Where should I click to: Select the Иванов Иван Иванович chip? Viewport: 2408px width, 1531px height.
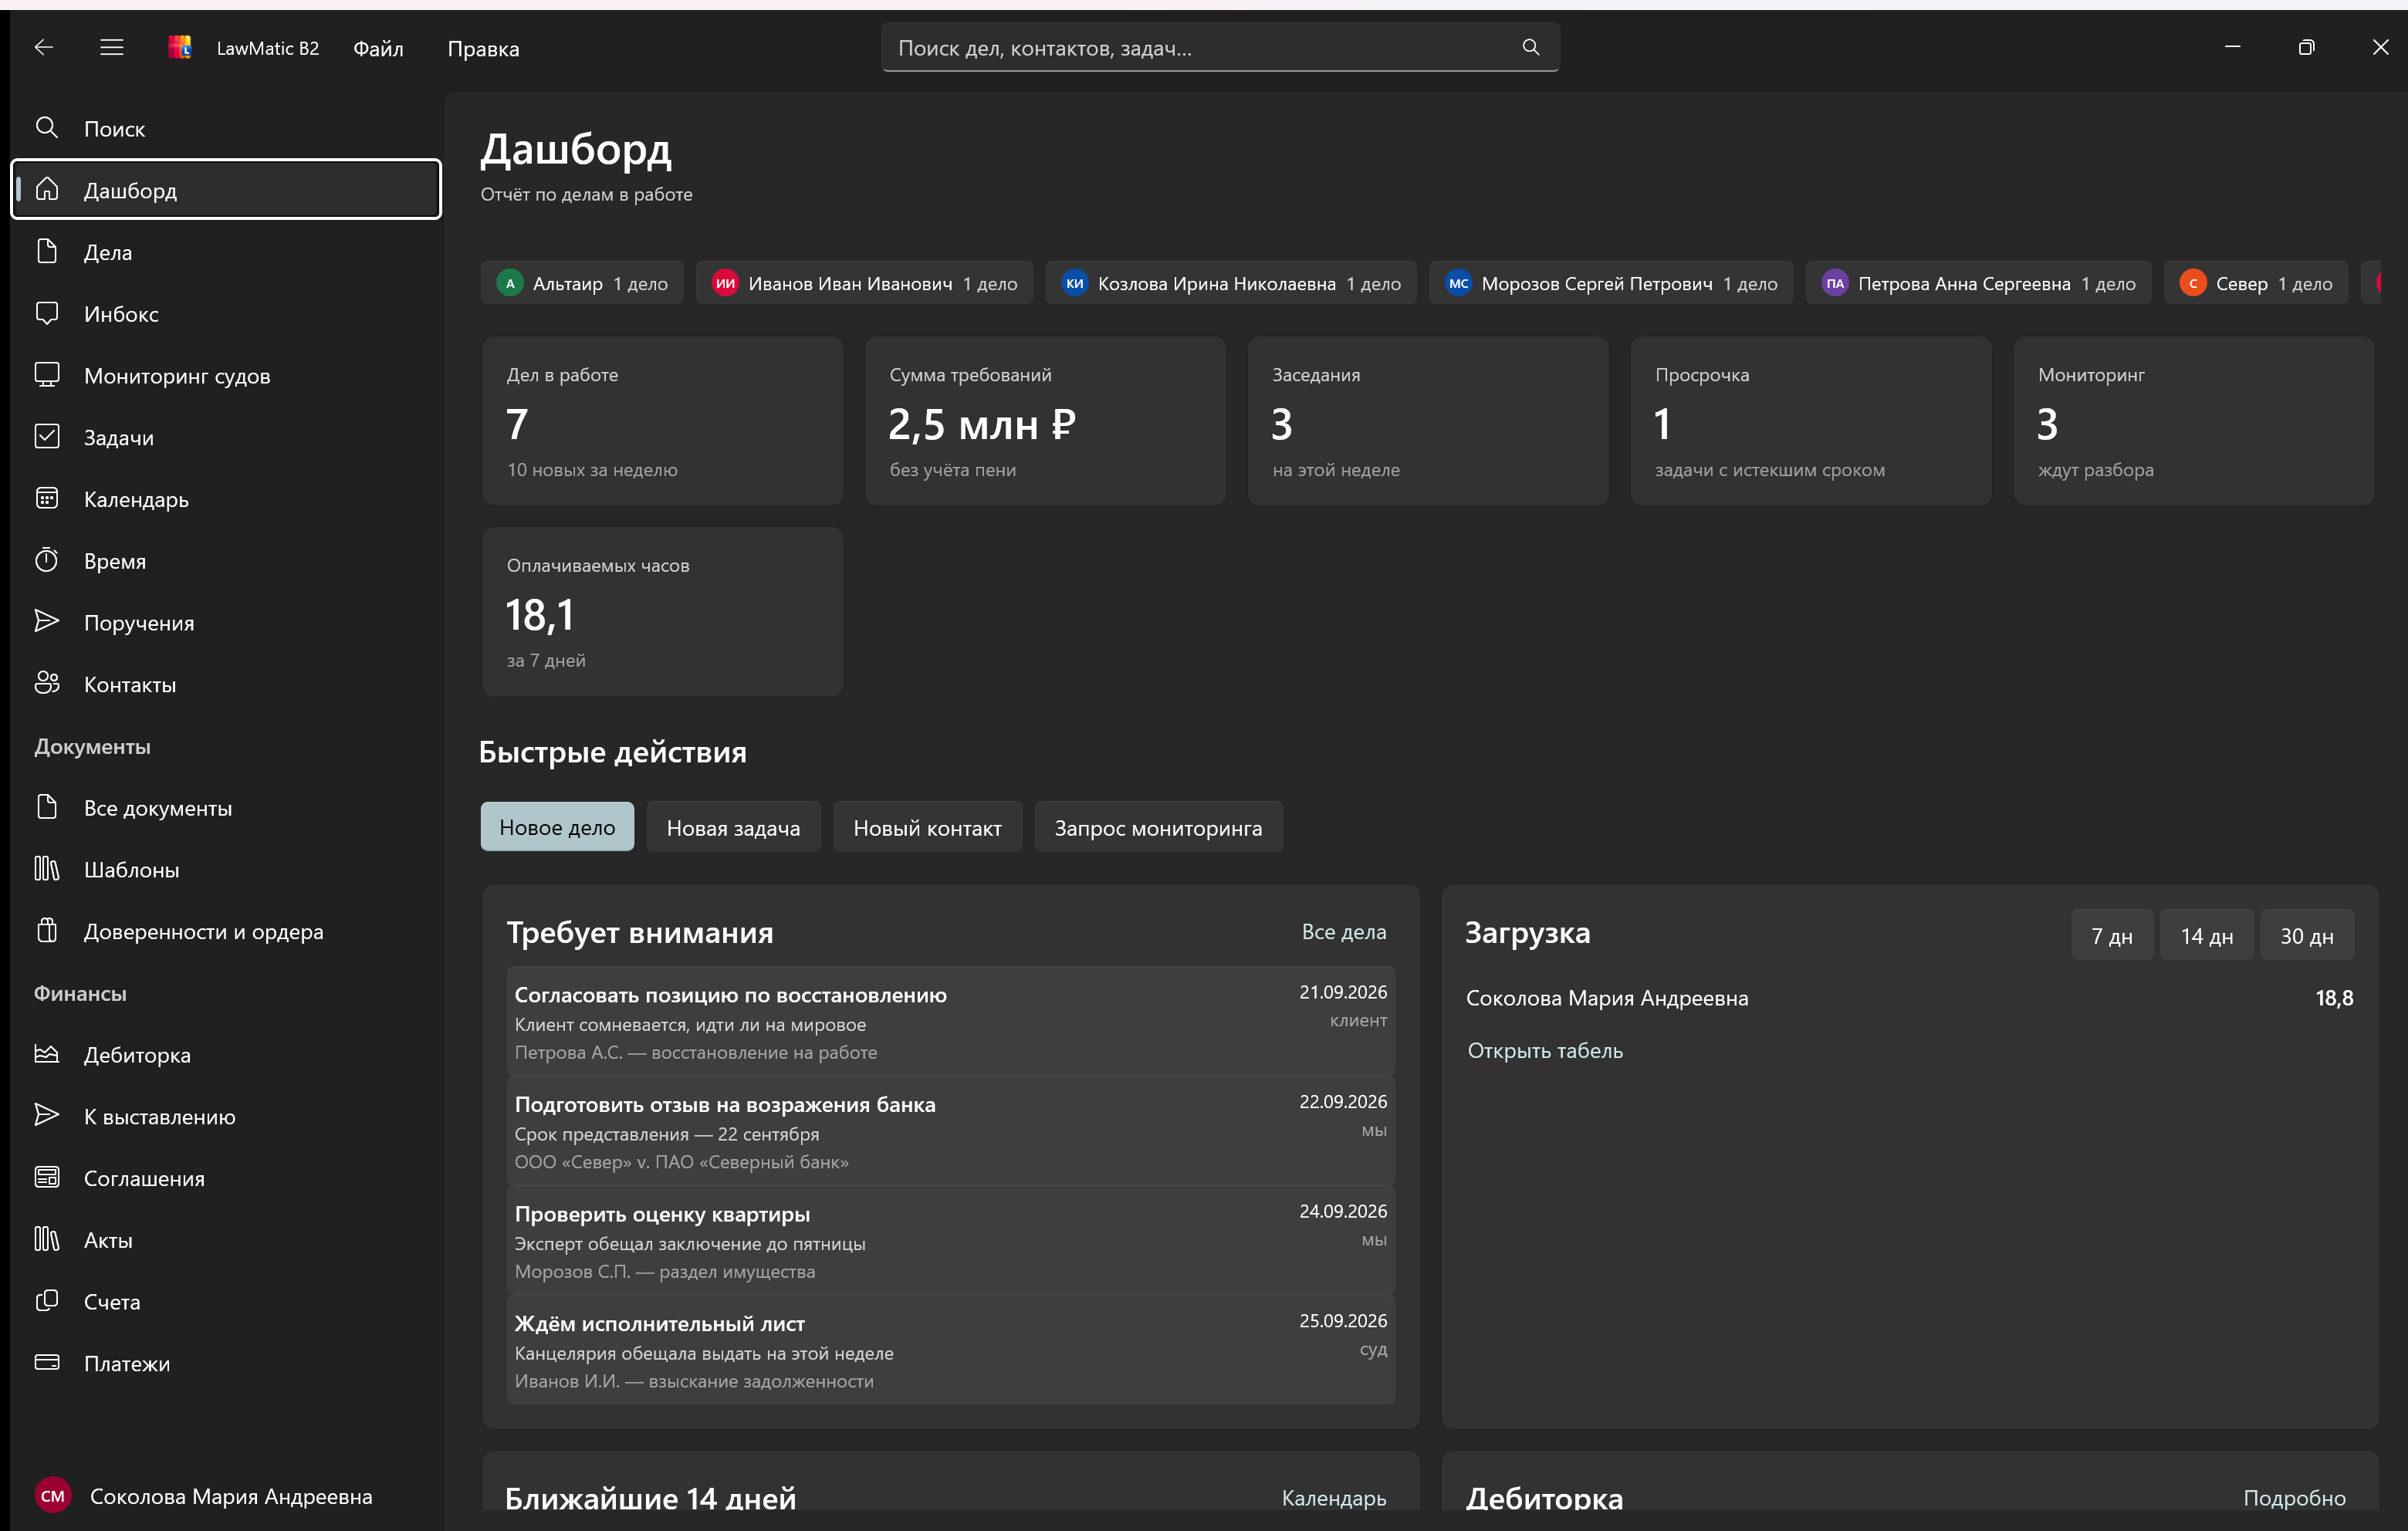[865, 283]
